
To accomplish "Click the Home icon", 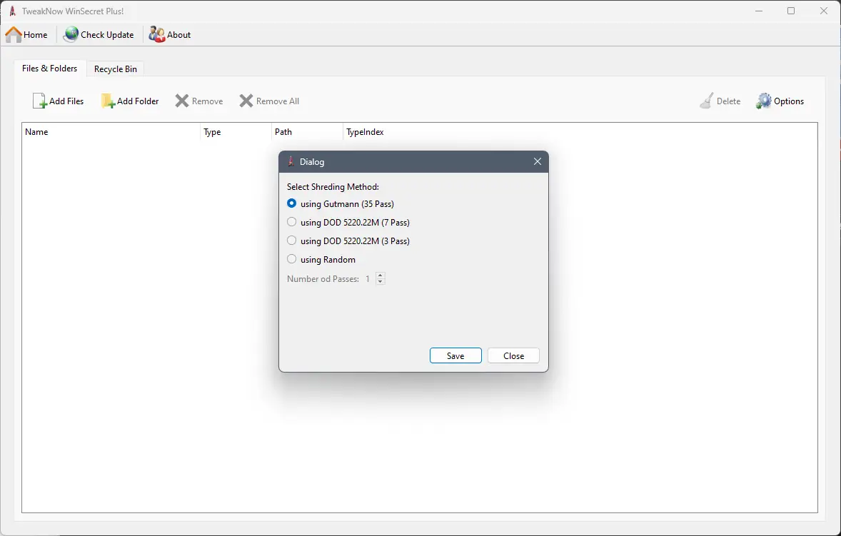I will [12, 34].
